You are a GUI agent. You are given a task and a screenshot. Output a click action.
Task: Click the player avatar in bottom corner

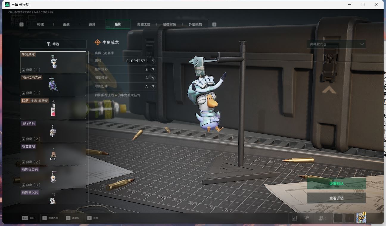[361, 218]
